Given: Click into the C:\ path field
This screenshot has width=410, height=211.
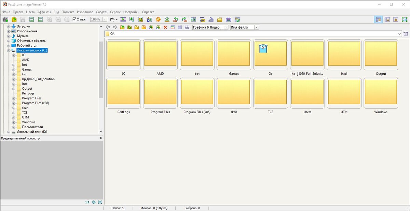Looking at the screenshot, I should (x=253, y=34).
